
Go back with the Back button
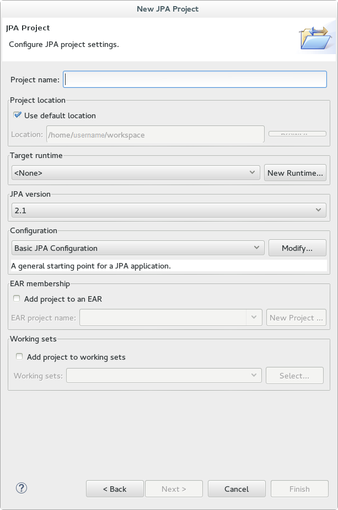click(115, 489)
